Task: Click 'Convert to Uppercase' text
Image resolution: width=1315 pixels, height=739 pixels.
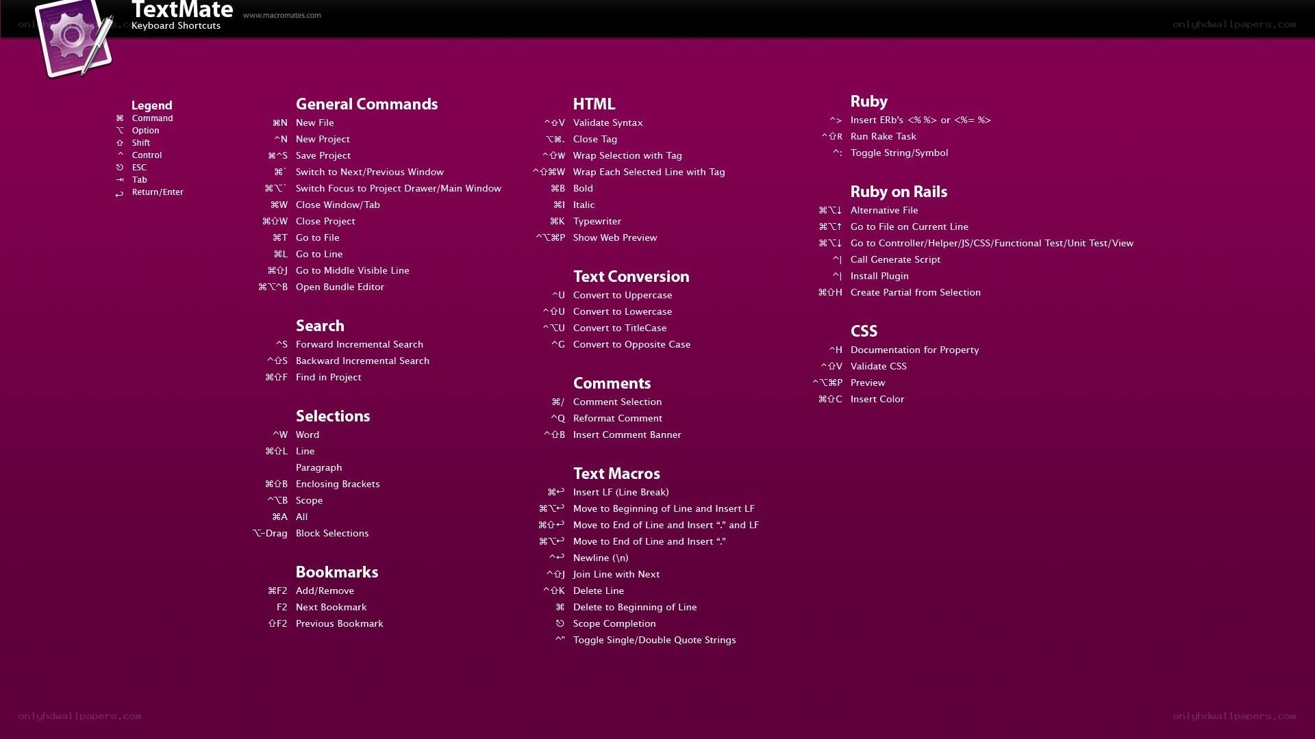Action: coord(623,296)
